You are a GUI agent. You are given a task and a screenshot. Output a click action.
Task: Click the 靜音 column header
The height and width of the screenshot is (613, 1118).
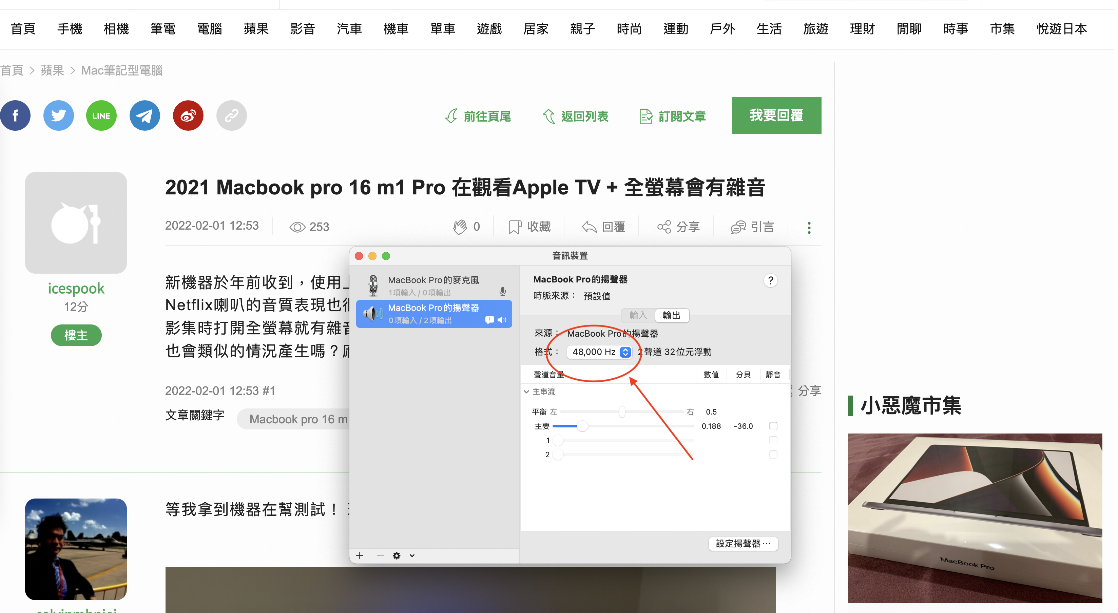(773, 375)
